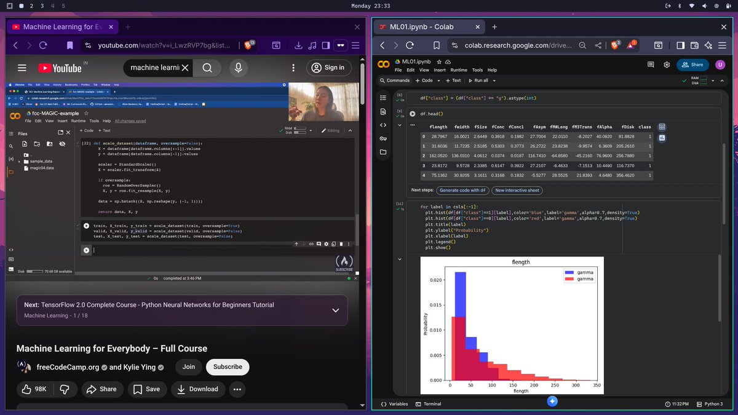
Task: Click the blue Share button in Colab
Action: click(x=692, y=65)
